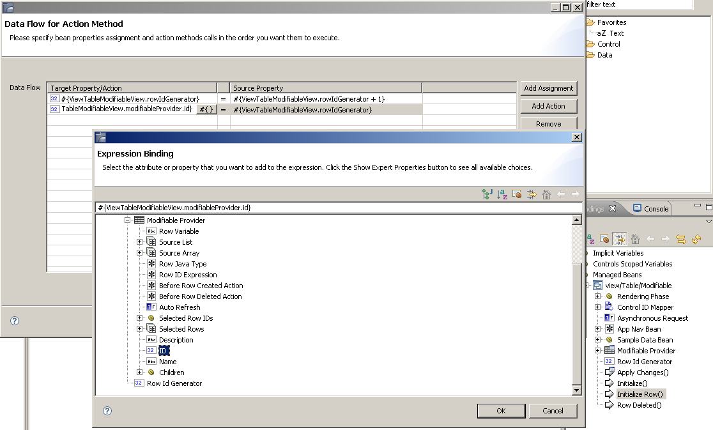
Task: Click the Row Variable Abc icon
Action: pos(151,231)
